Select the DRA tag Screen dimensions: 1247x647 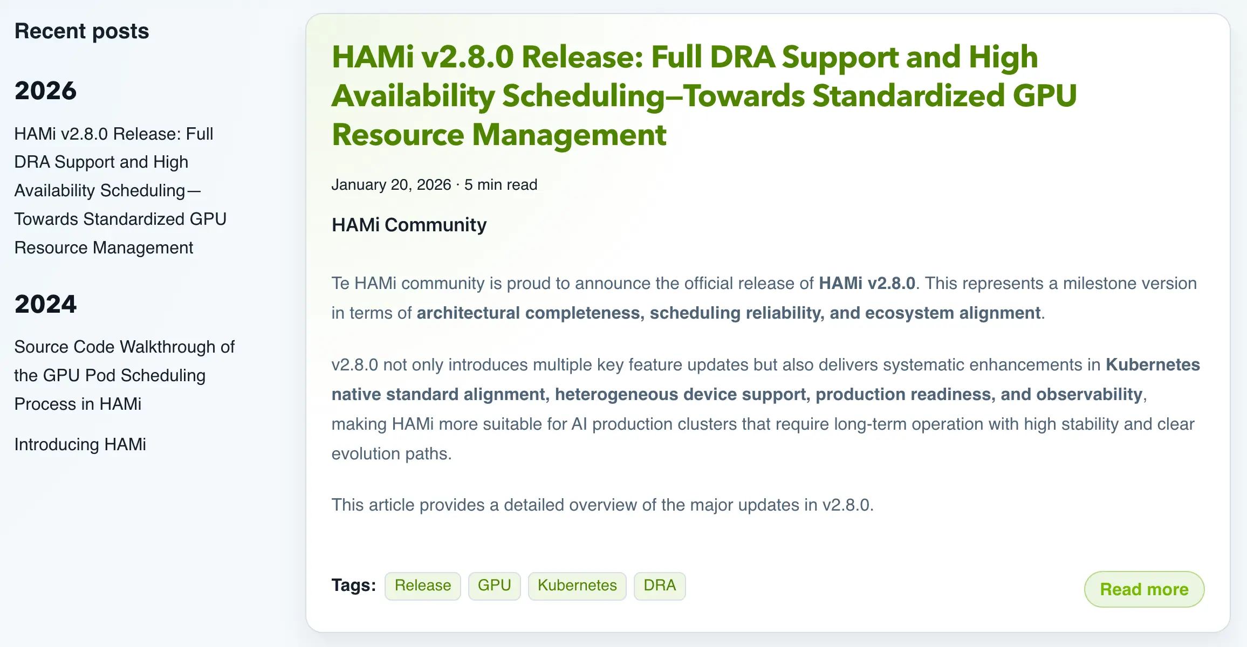660,586
